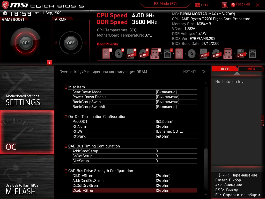Image resolution: width=265 pixels, height=199 pixels.
Task: Toggle the GAME BOOST OFF knob
Action: [x=26, y=43]
